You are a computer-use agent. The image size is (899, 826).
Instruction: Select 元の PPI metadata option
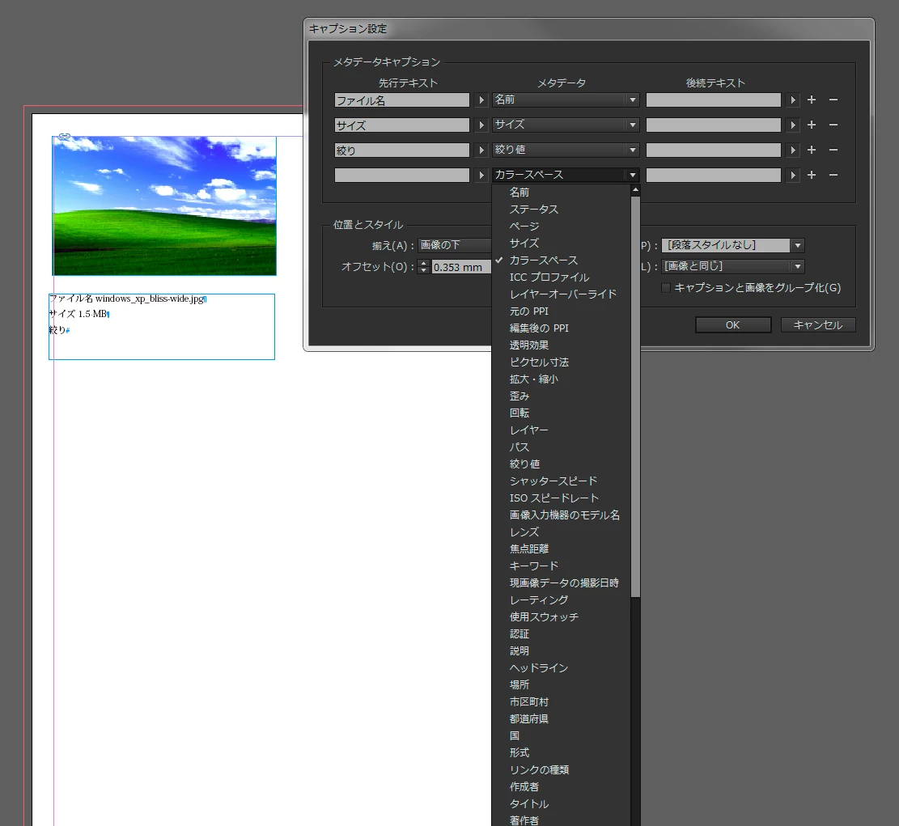(x=528, y=311)
